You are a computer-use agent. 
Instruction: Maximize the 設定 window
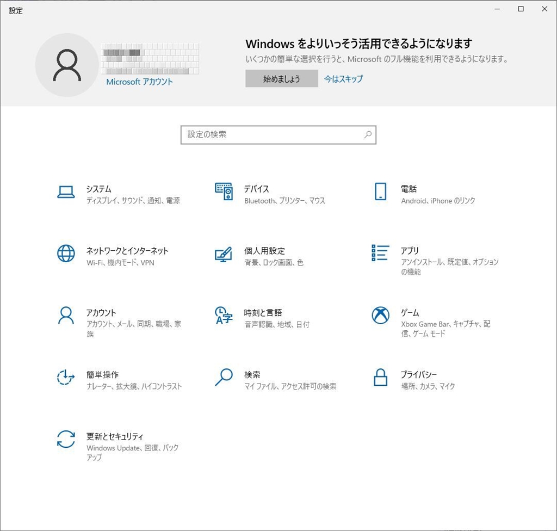pos(521,9)
